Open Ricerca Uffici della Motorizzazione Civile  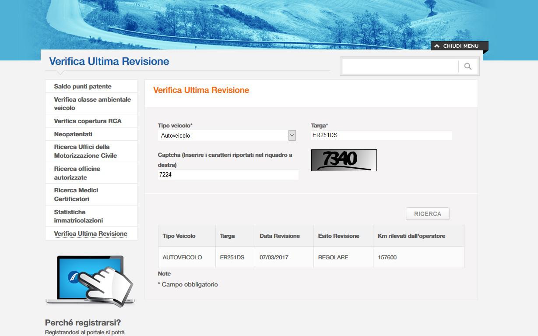click(x=85, y=151)
